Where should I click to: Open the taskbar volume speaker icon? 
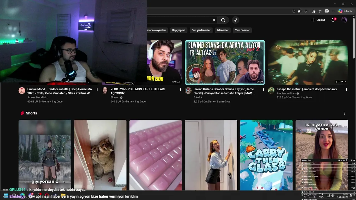click(x=333, y=196)
